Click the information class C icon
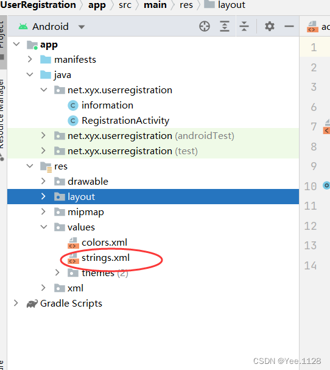The image size is (330, 370). [x=73, y=105]
